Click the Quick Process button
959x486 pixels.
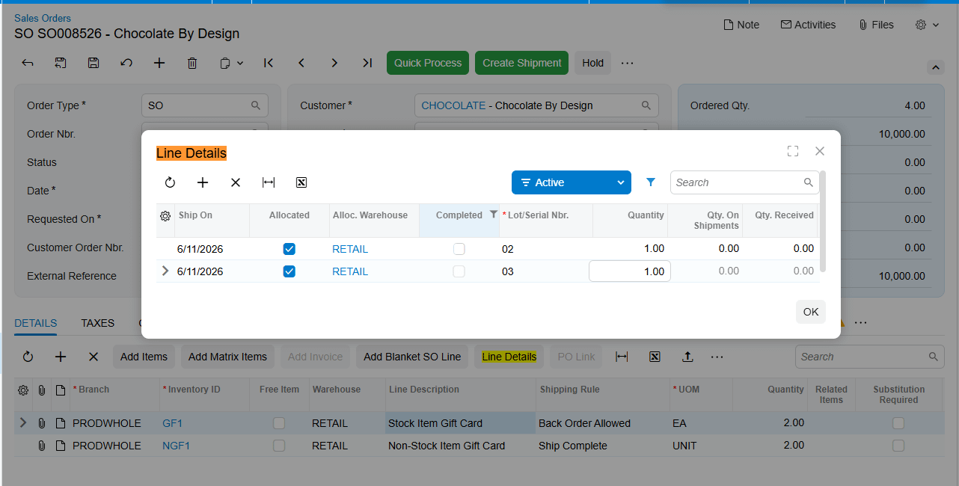pos(428,63)
